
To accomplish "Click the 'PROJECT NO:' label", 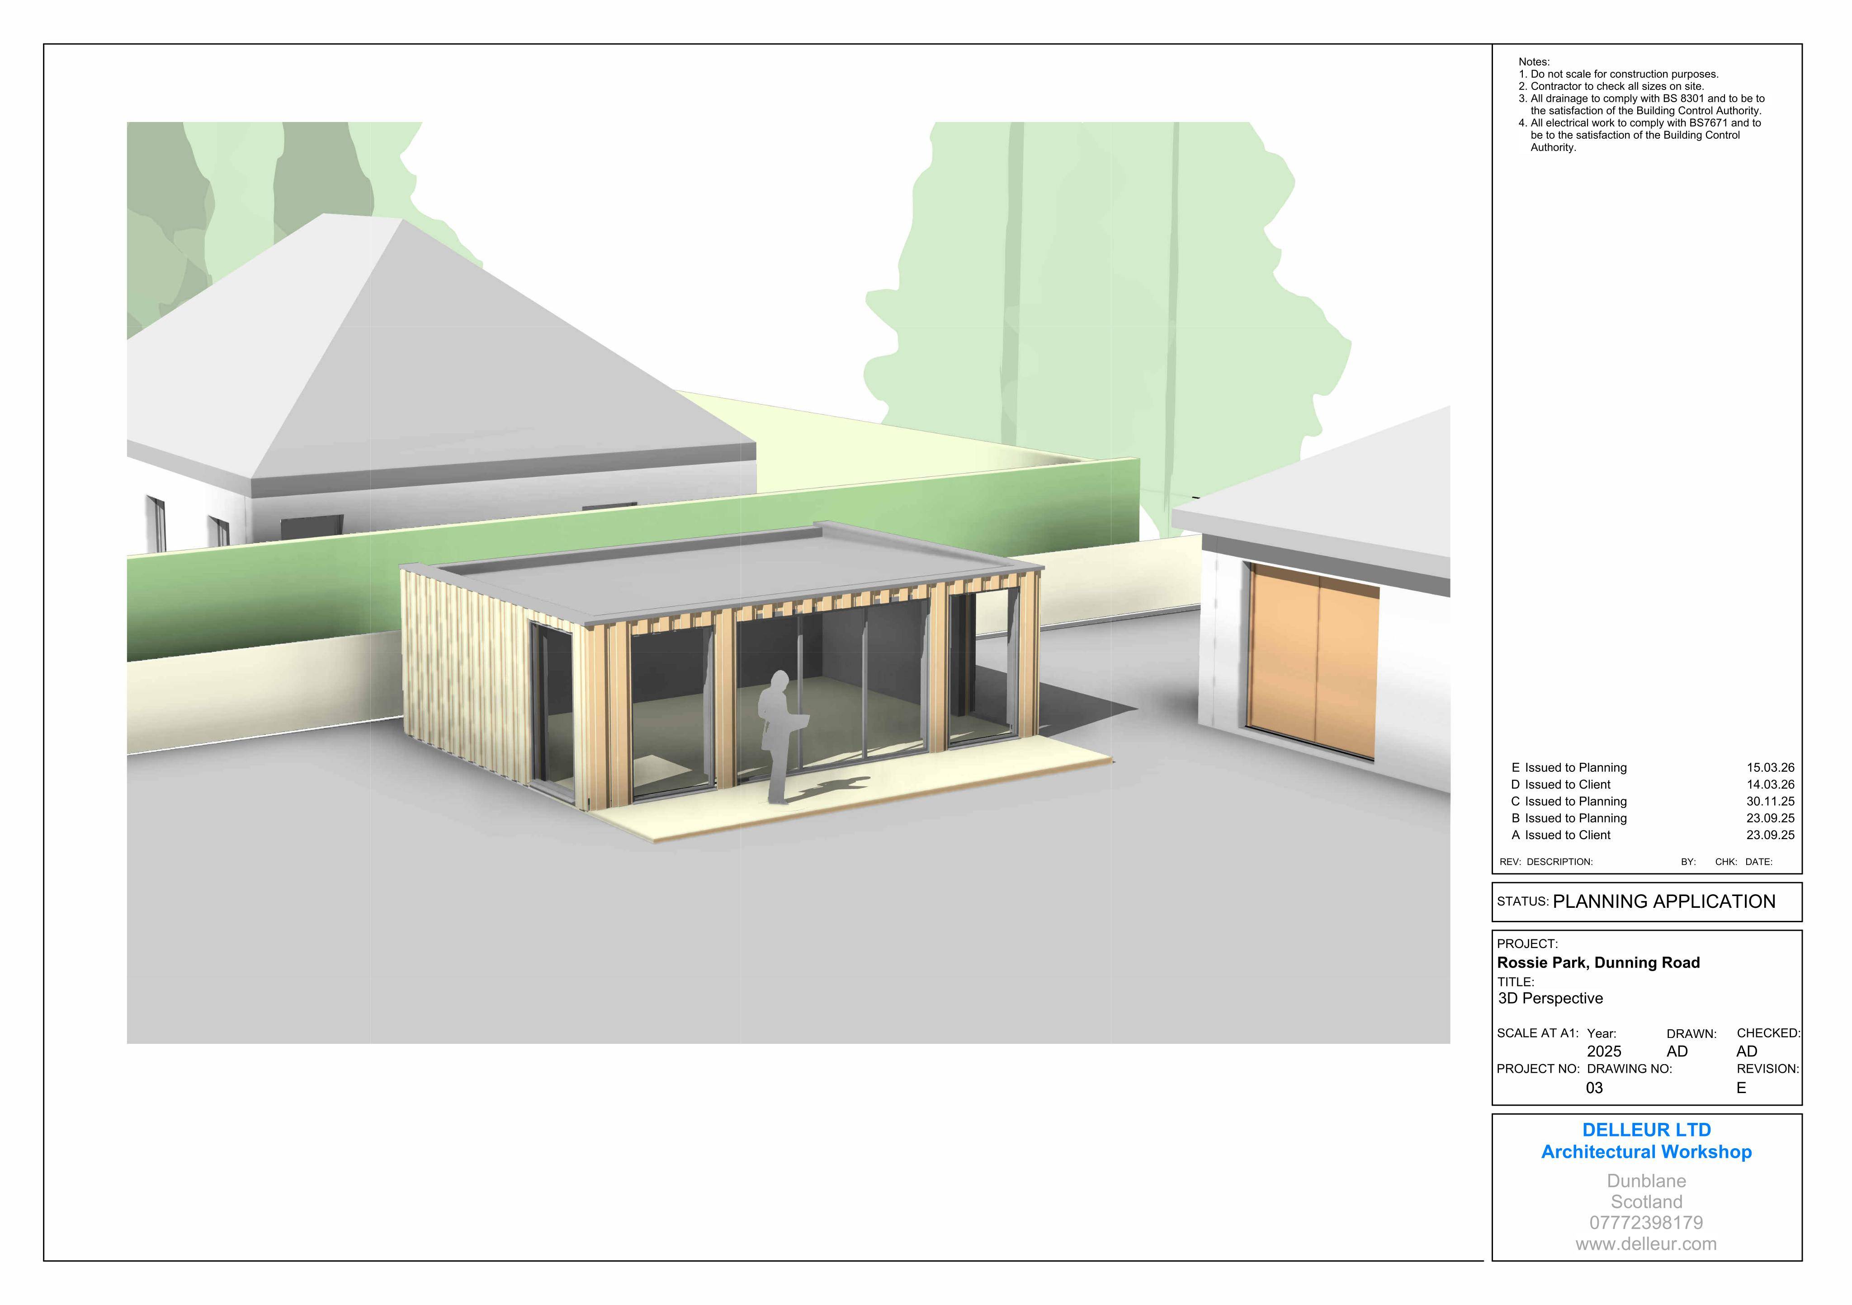I will point(1538,1069).
